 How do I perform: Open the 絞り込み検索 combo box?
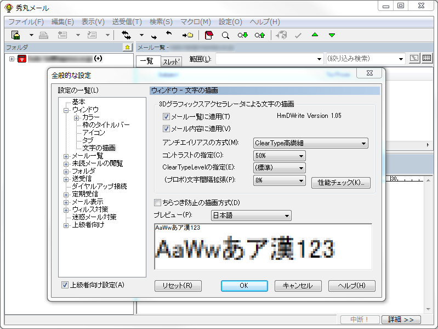(x=366, y=59)
